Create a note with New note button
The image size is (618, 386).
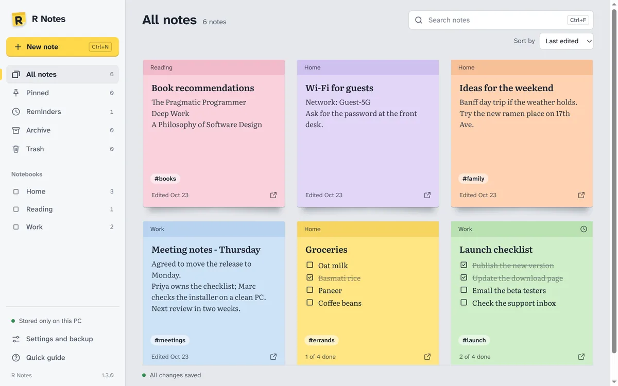(62, 47)
